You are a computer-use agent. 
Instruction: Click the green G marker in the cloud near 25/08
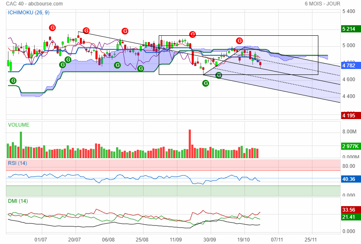pos(141,68)
